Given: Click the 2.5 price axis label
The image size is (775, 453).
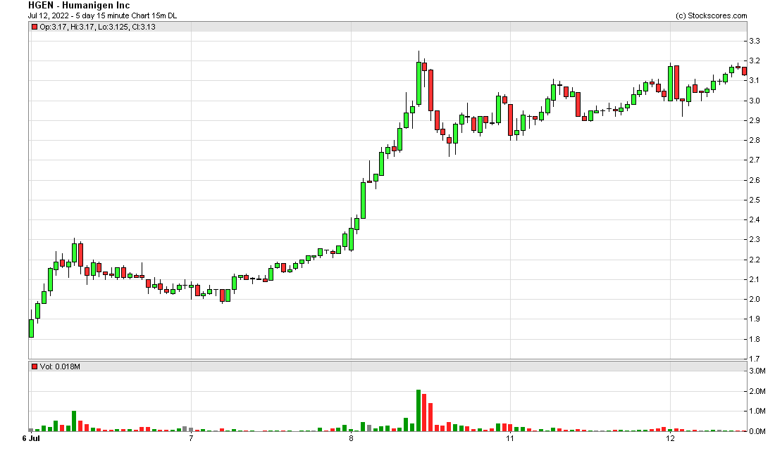Looking at the screenshot, I should pyautogui.click(x=755, y=200).
